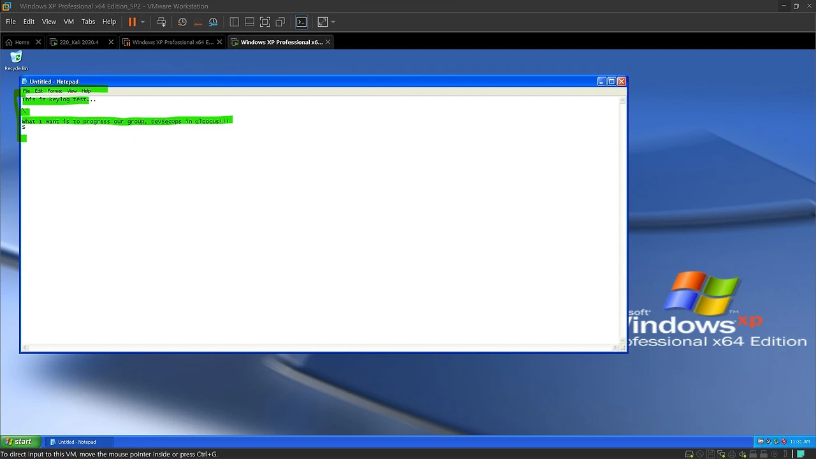Click the VMware Workstation app logo

coord(7,6)
